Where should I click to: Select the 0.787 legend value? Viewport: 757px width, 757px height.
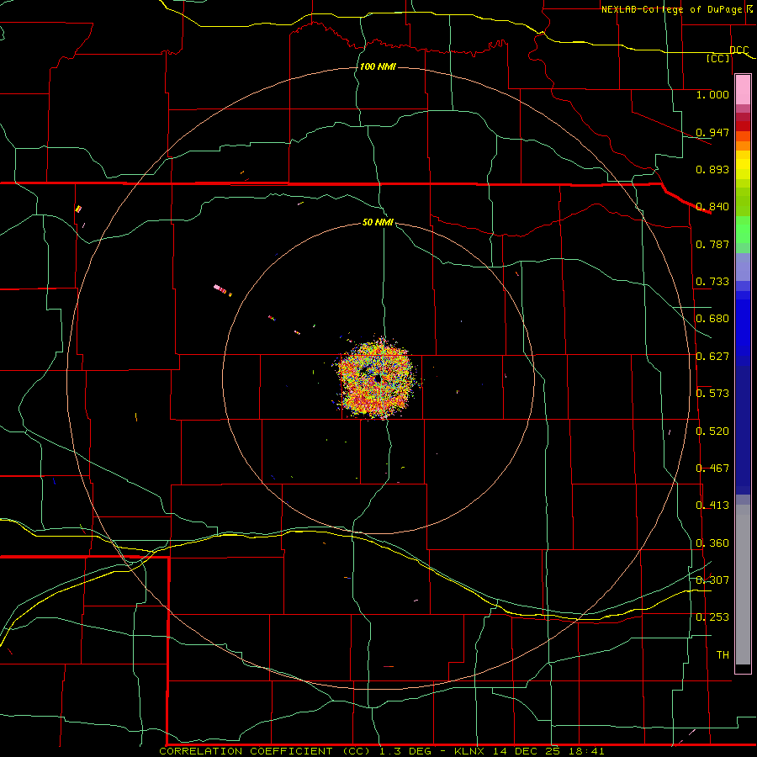[x=712, y=244]
